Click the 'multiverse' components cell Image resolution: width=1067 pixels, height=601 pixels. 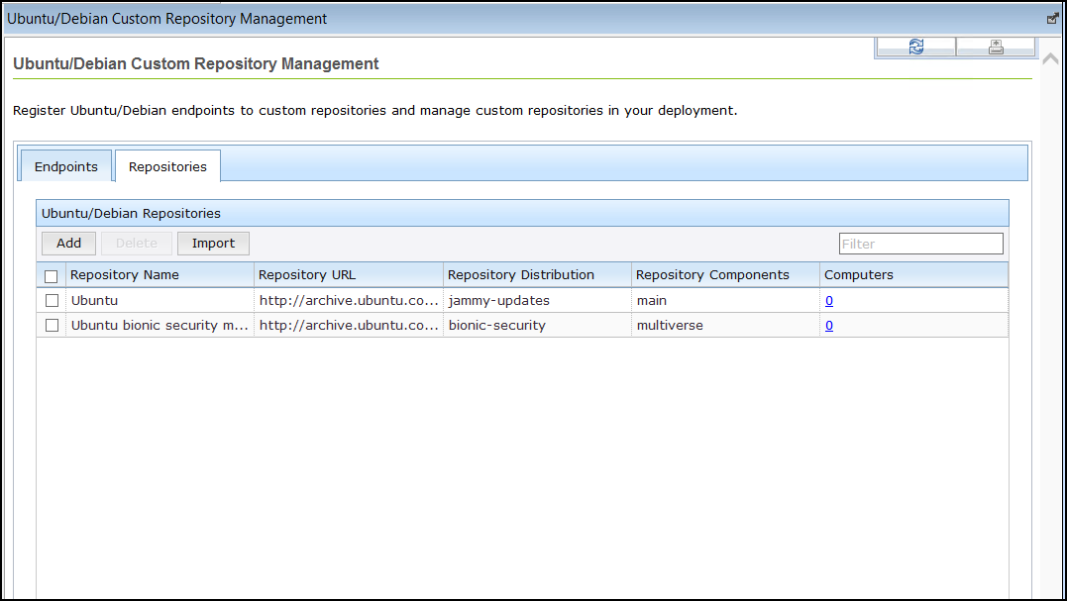tap(725, 326)
